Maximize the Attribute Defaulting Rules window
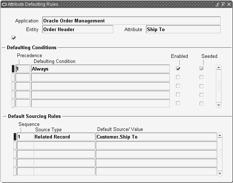 tap(223, 4)
